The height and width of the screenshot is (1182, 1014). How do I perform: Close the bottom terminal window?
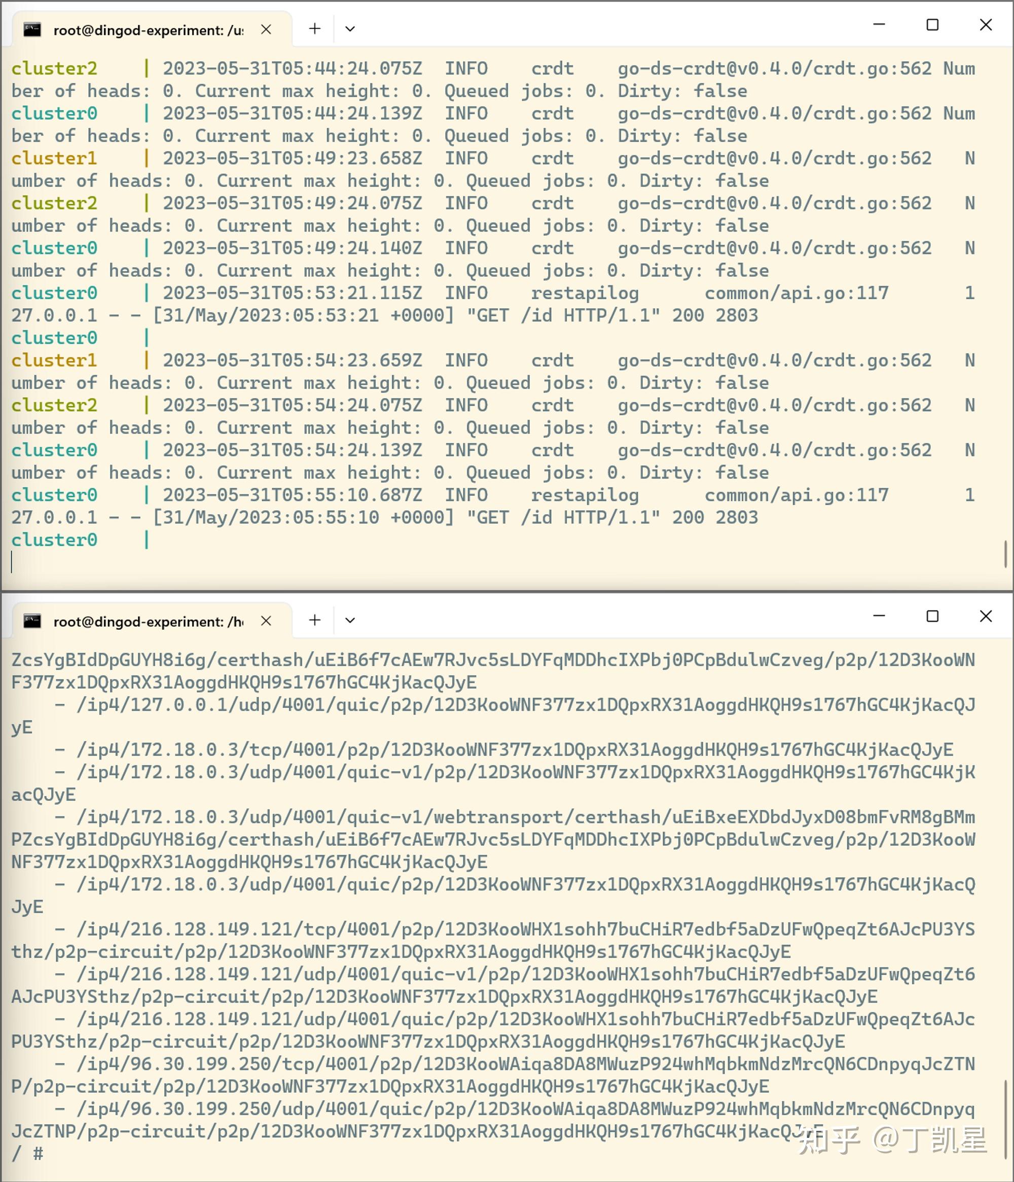point(986,616)
